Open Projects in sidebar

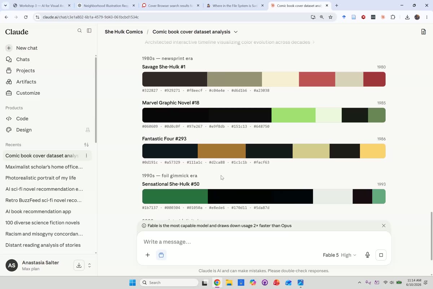25,70
